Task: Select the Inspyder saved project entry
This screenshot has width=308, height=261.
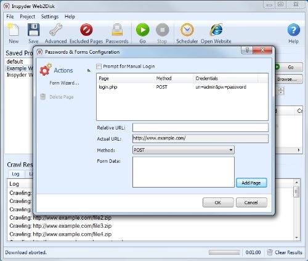Action: [x=19, y=75]
